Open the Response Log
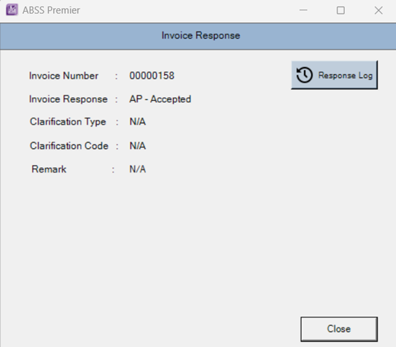The image size is (396, 347). (x=334, y=76)
